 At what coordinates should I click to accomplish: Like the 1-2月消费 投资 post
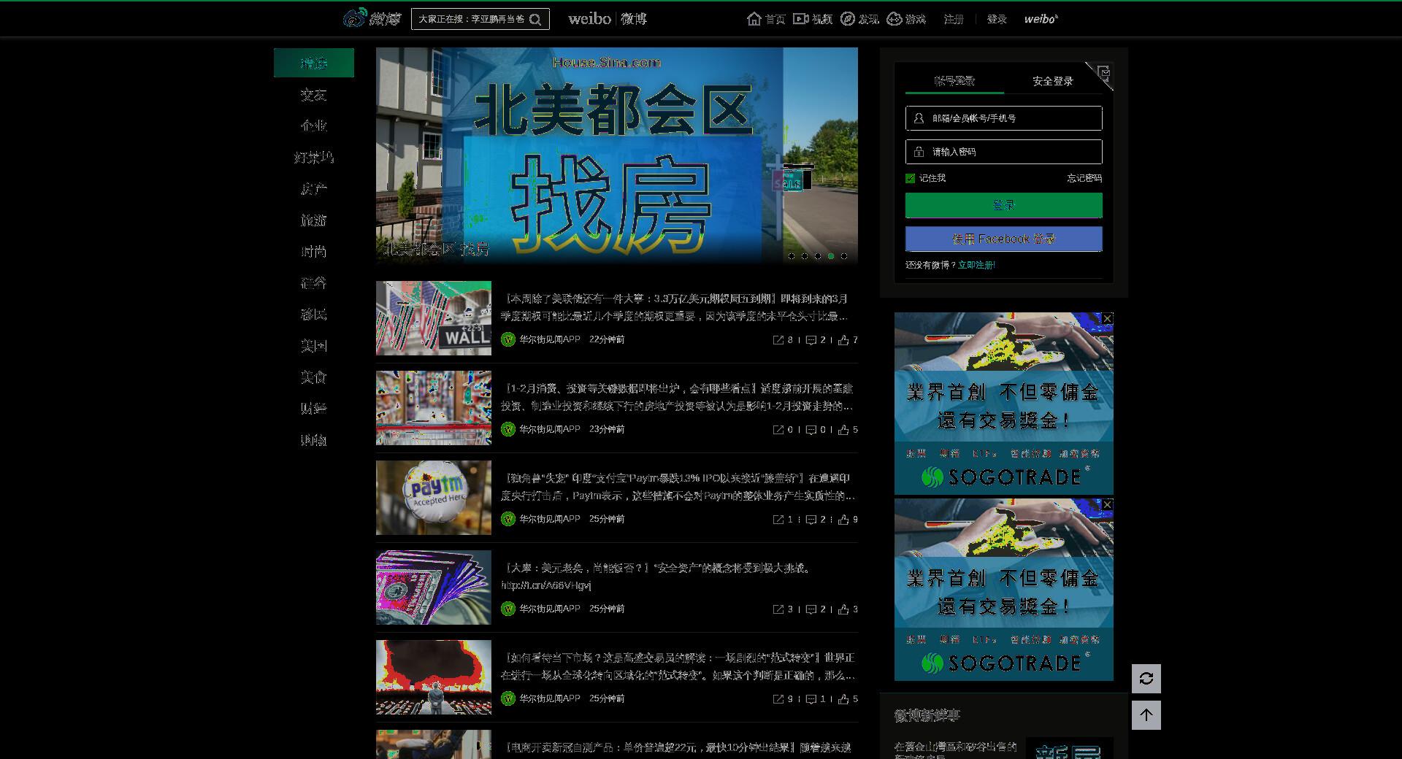tap(843, 430)
